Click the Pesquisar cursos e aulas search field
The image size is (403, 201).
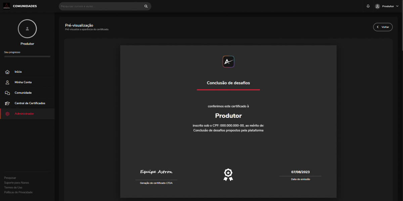click(x=101, y=6)
